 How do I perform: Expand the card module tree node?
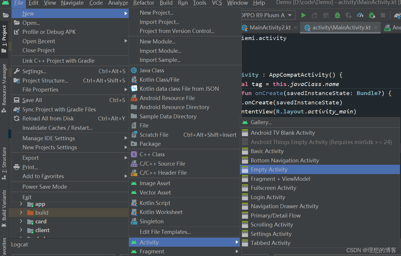[x=21, y=221]
